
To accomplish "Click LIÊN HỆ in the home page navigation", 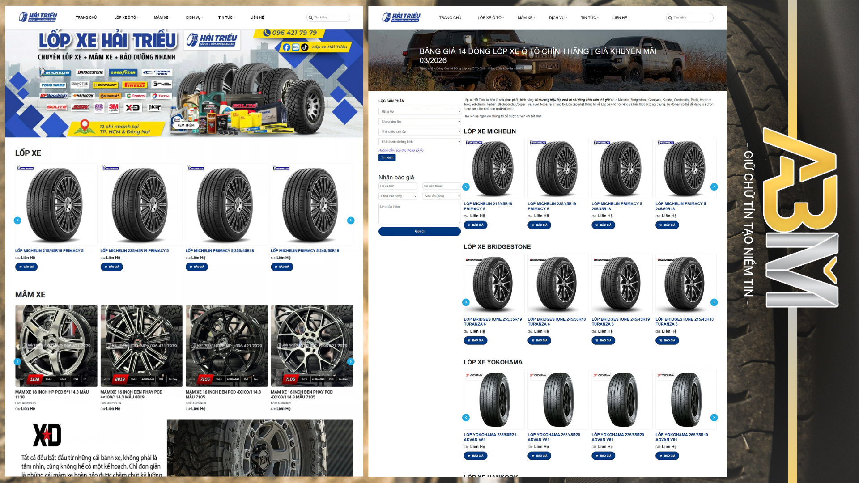I will coord(257,17).
